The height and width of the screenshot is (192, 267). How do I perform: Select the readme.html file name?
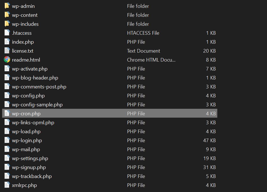click(26, 60)
